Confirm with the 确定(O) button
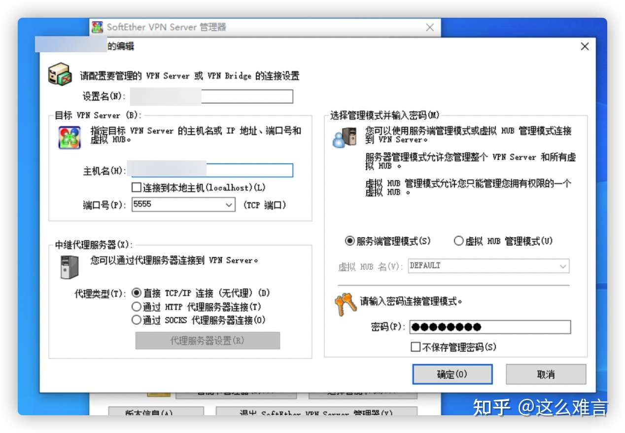This screenshot has width=625, height=433. 452,374
